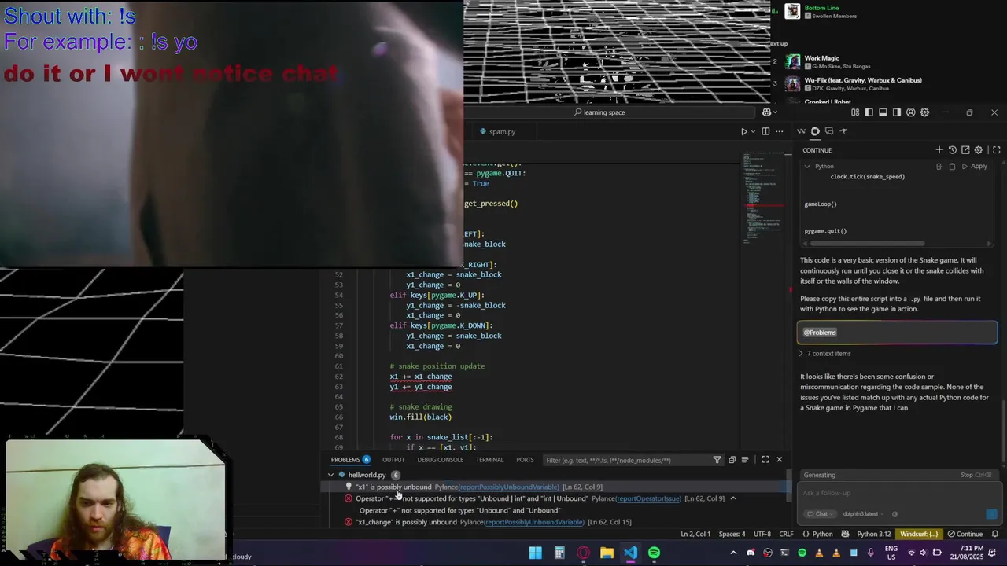Toggle the primary side bar icon
The width and height of the screenshot is (1007, 566).
point(869,112)
